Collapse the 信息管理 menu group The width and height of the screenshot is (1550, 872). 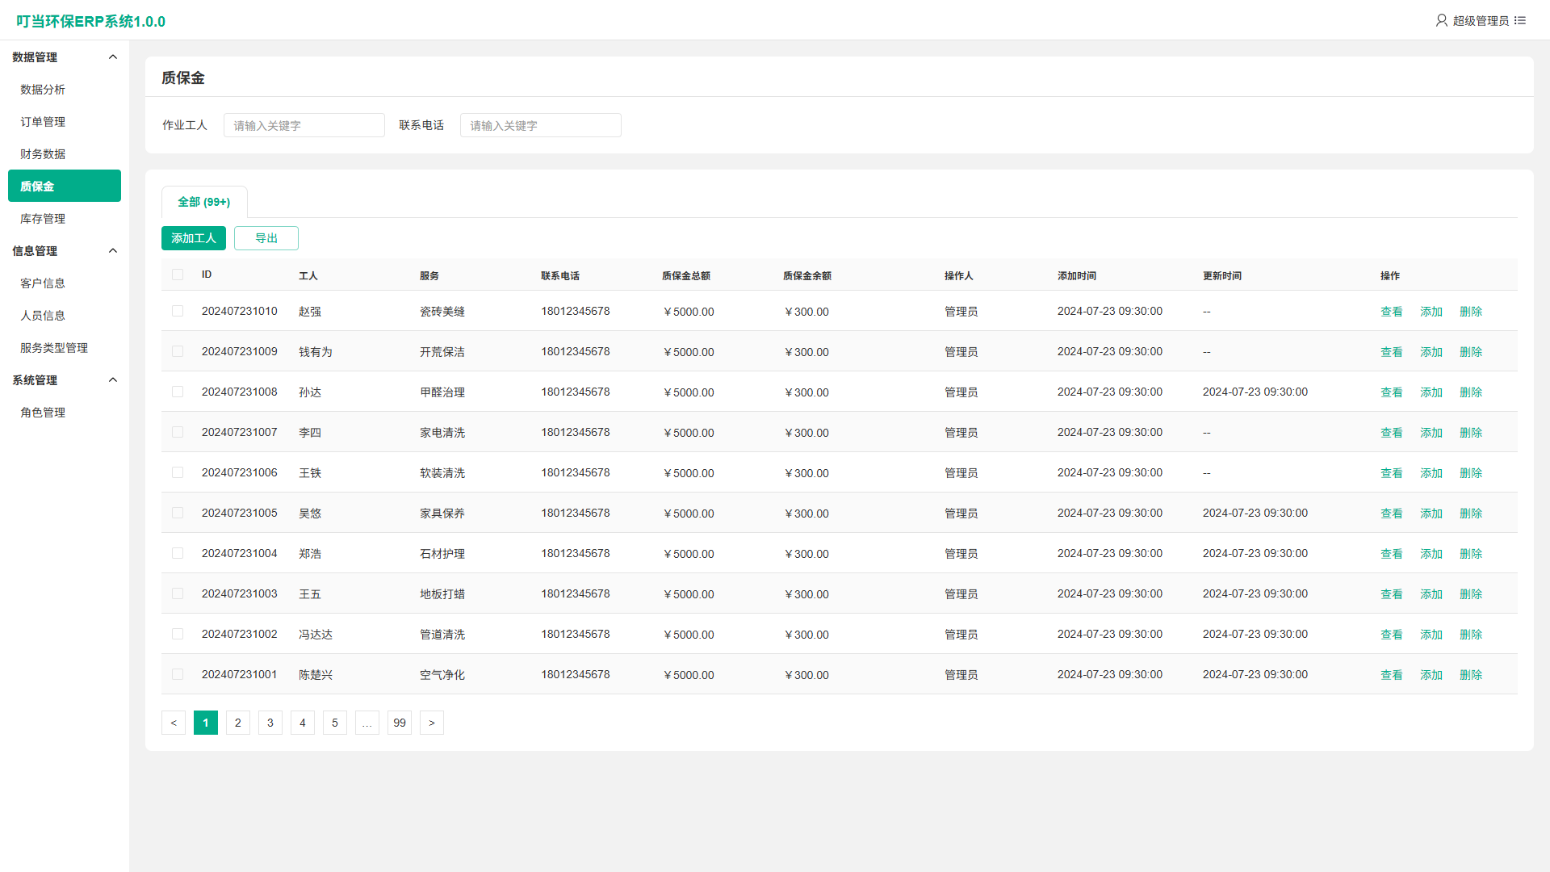point(113,250)
